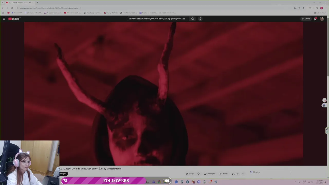Open the YouTube guide hamburger menu
This screenshot has height=185, width=329.
(4, 19)
